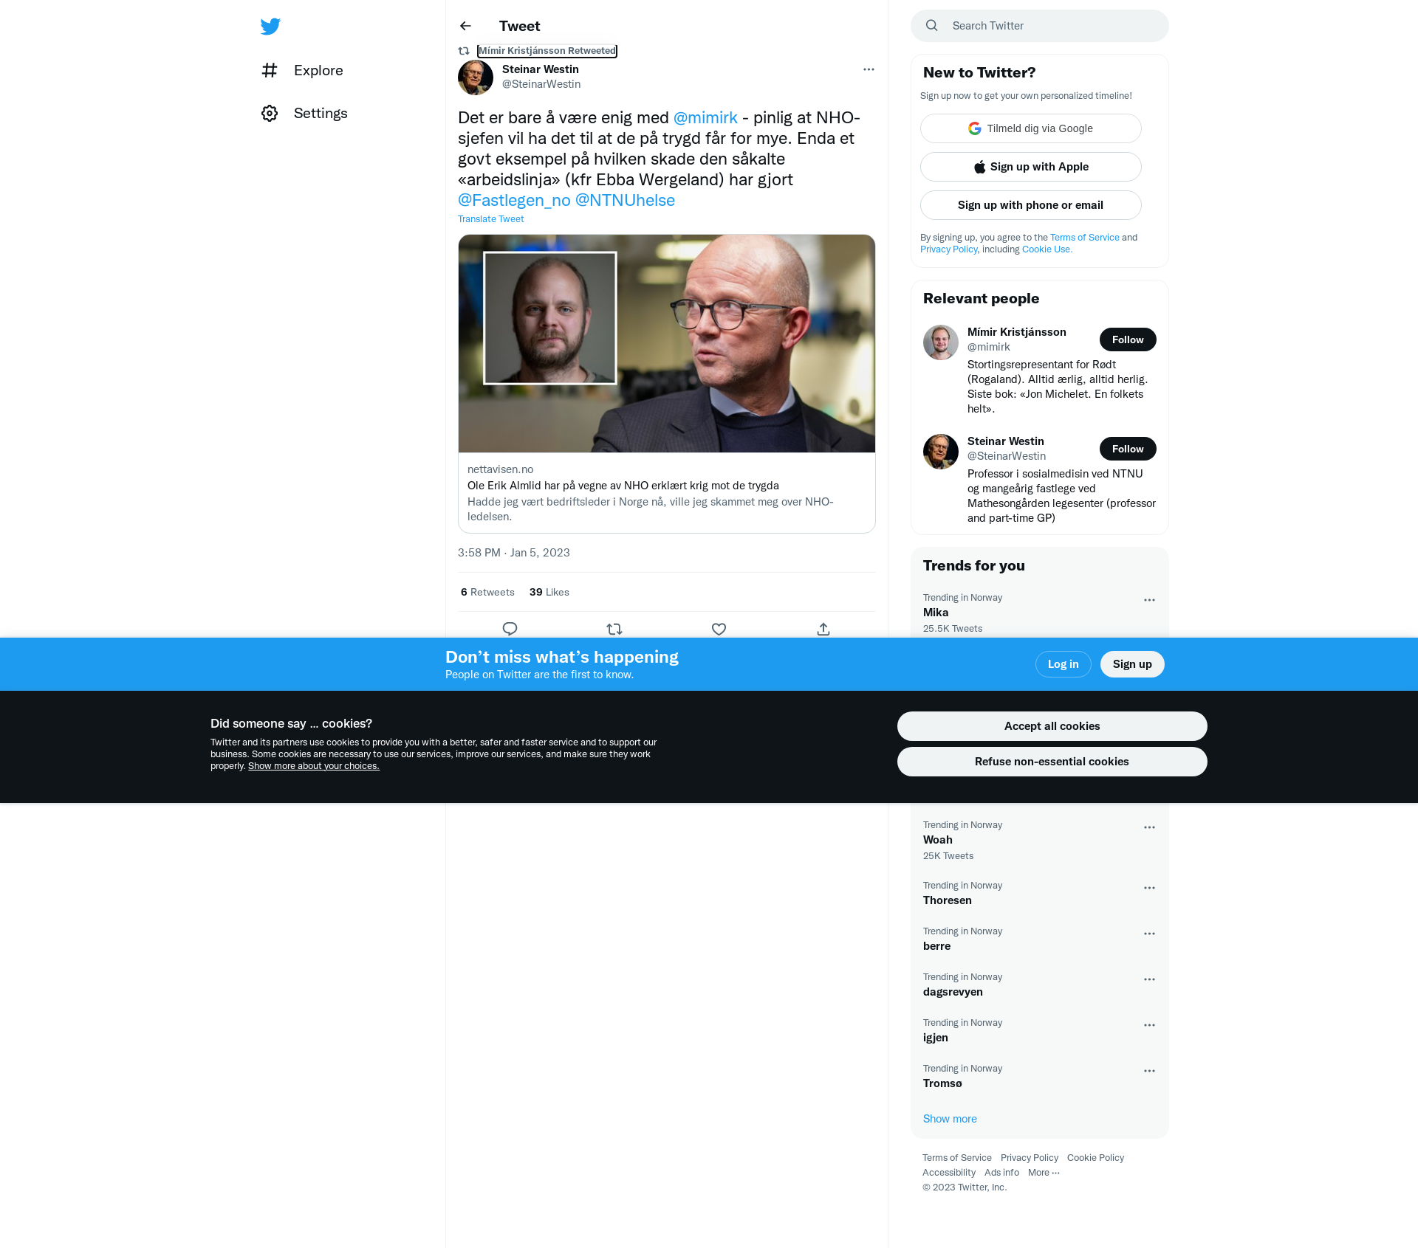Click the reply speech bubble icon
The width and height of the screenshot is (1418, 1248).
coord(510,629)
